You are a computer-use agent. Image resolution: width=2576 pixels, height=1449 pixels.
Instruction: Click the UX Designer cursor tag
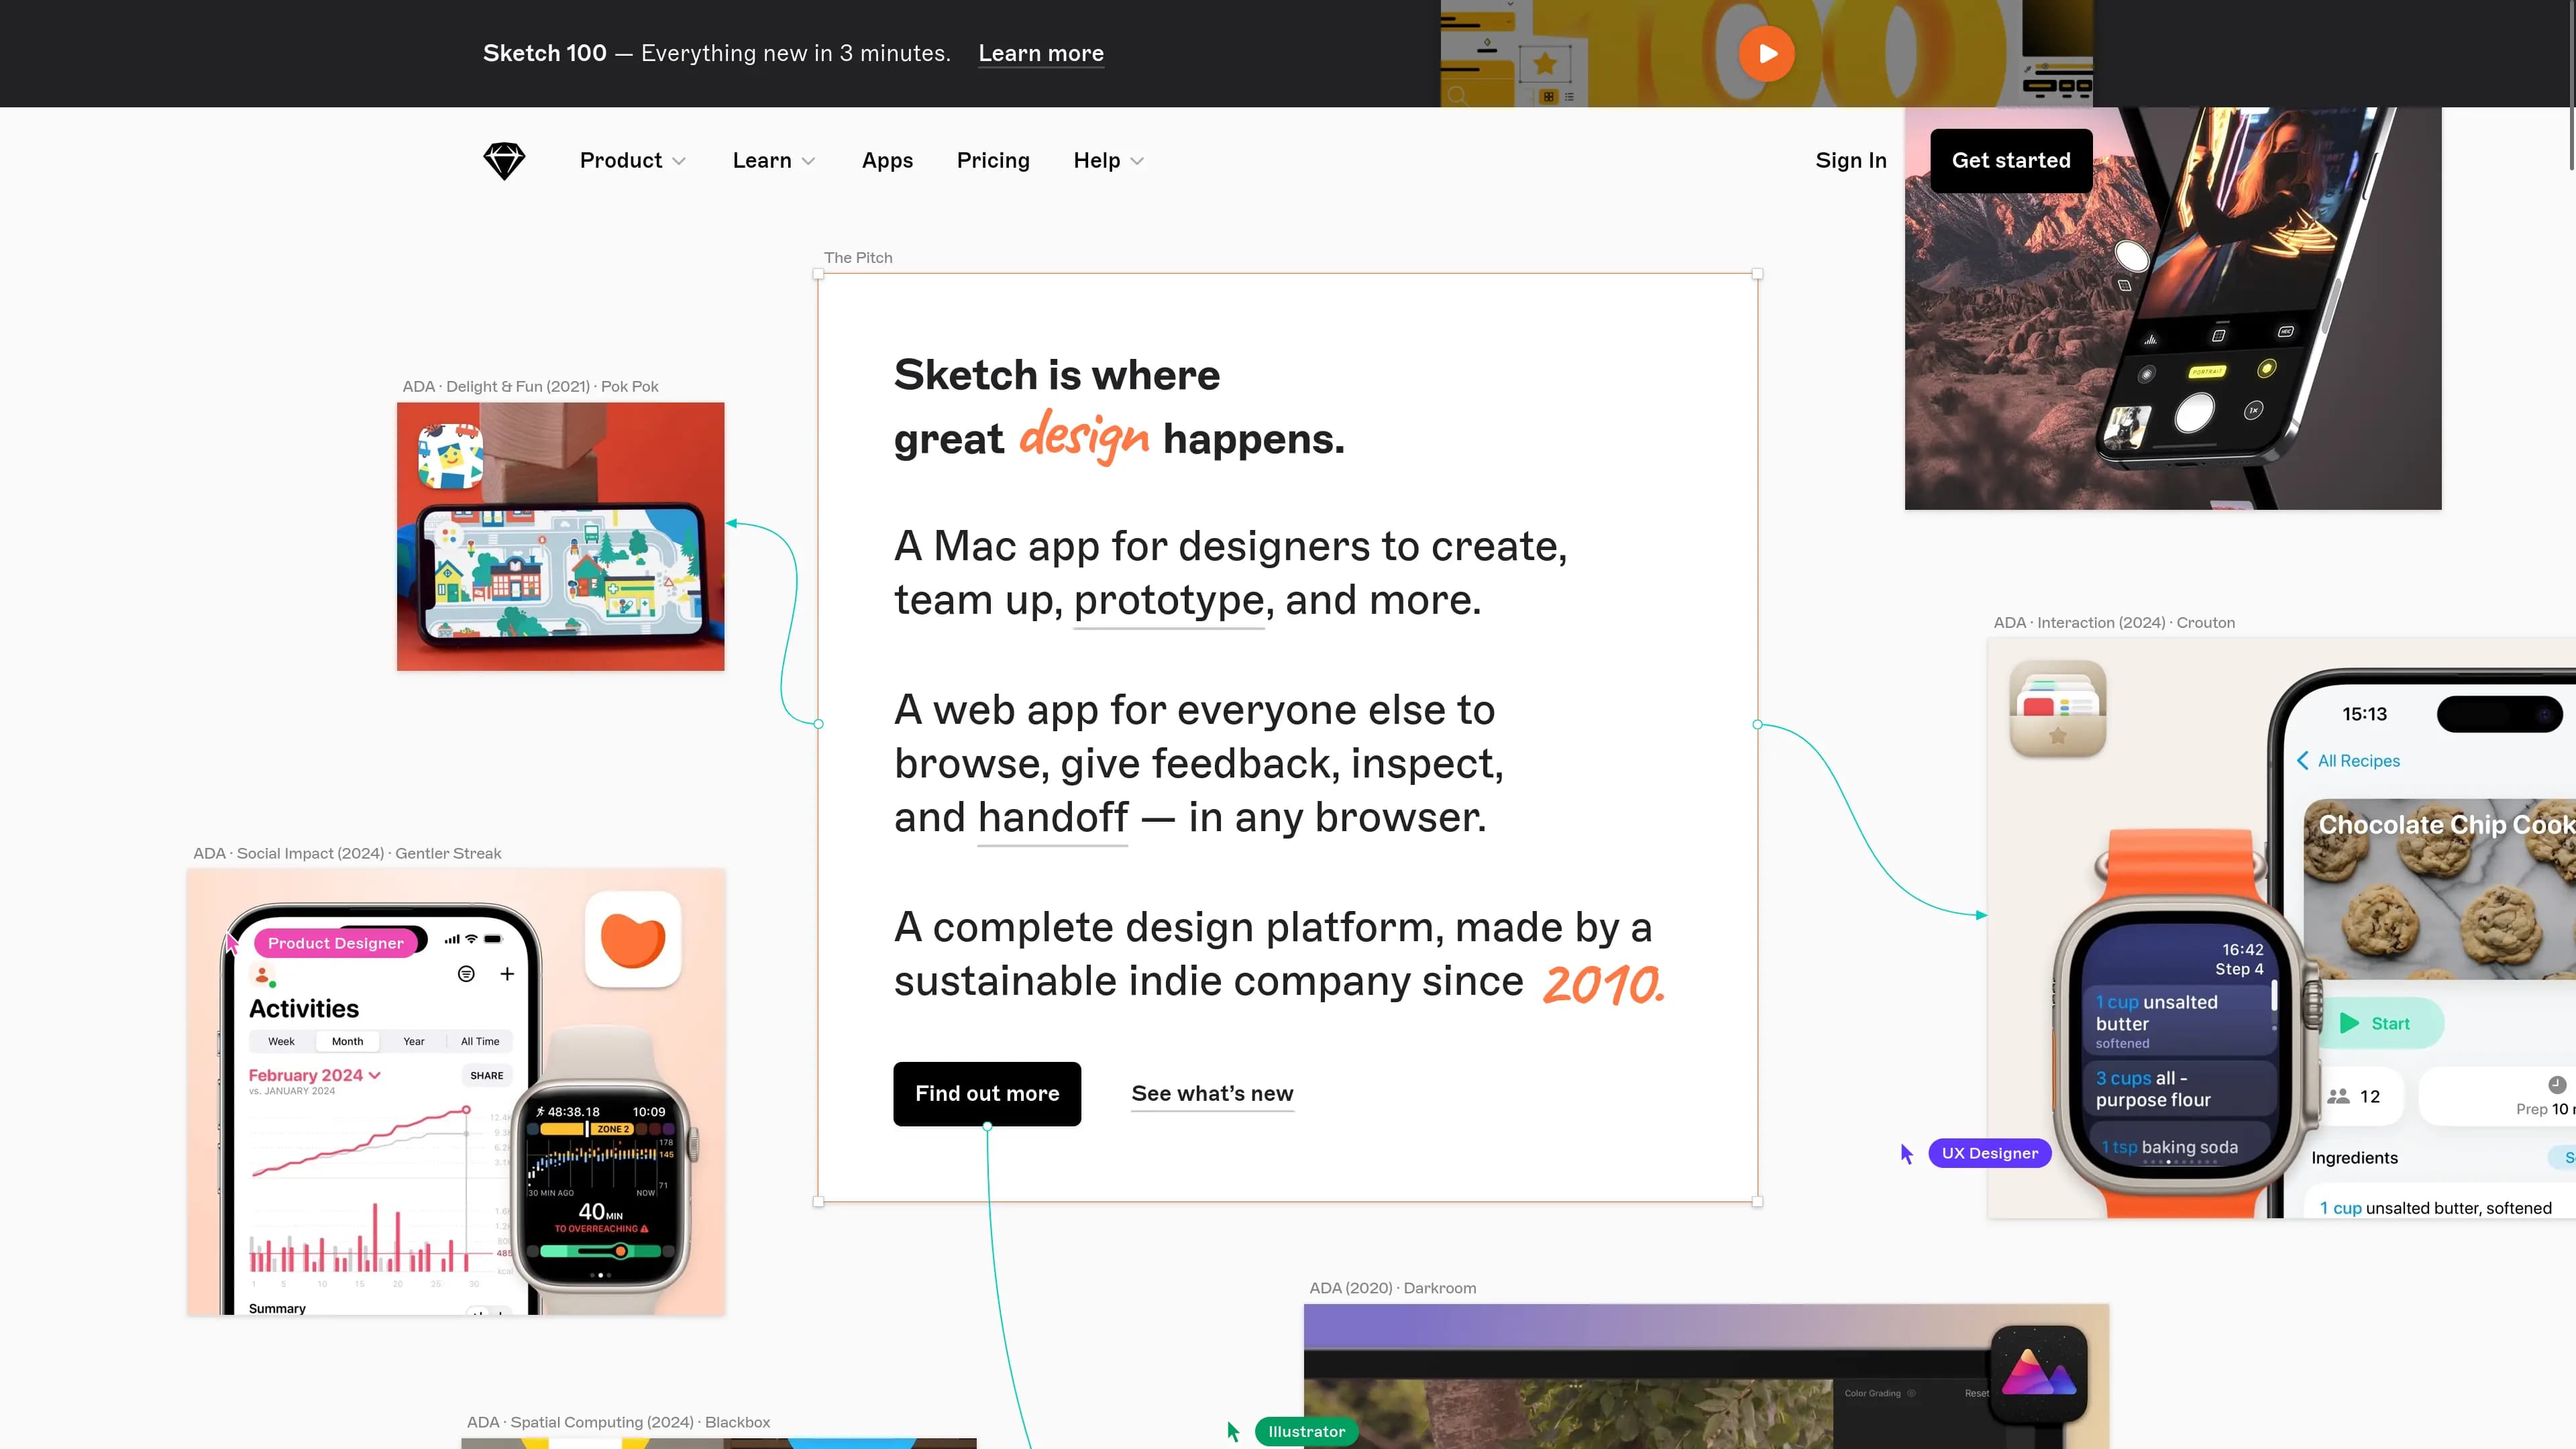click(1989, 1153)
